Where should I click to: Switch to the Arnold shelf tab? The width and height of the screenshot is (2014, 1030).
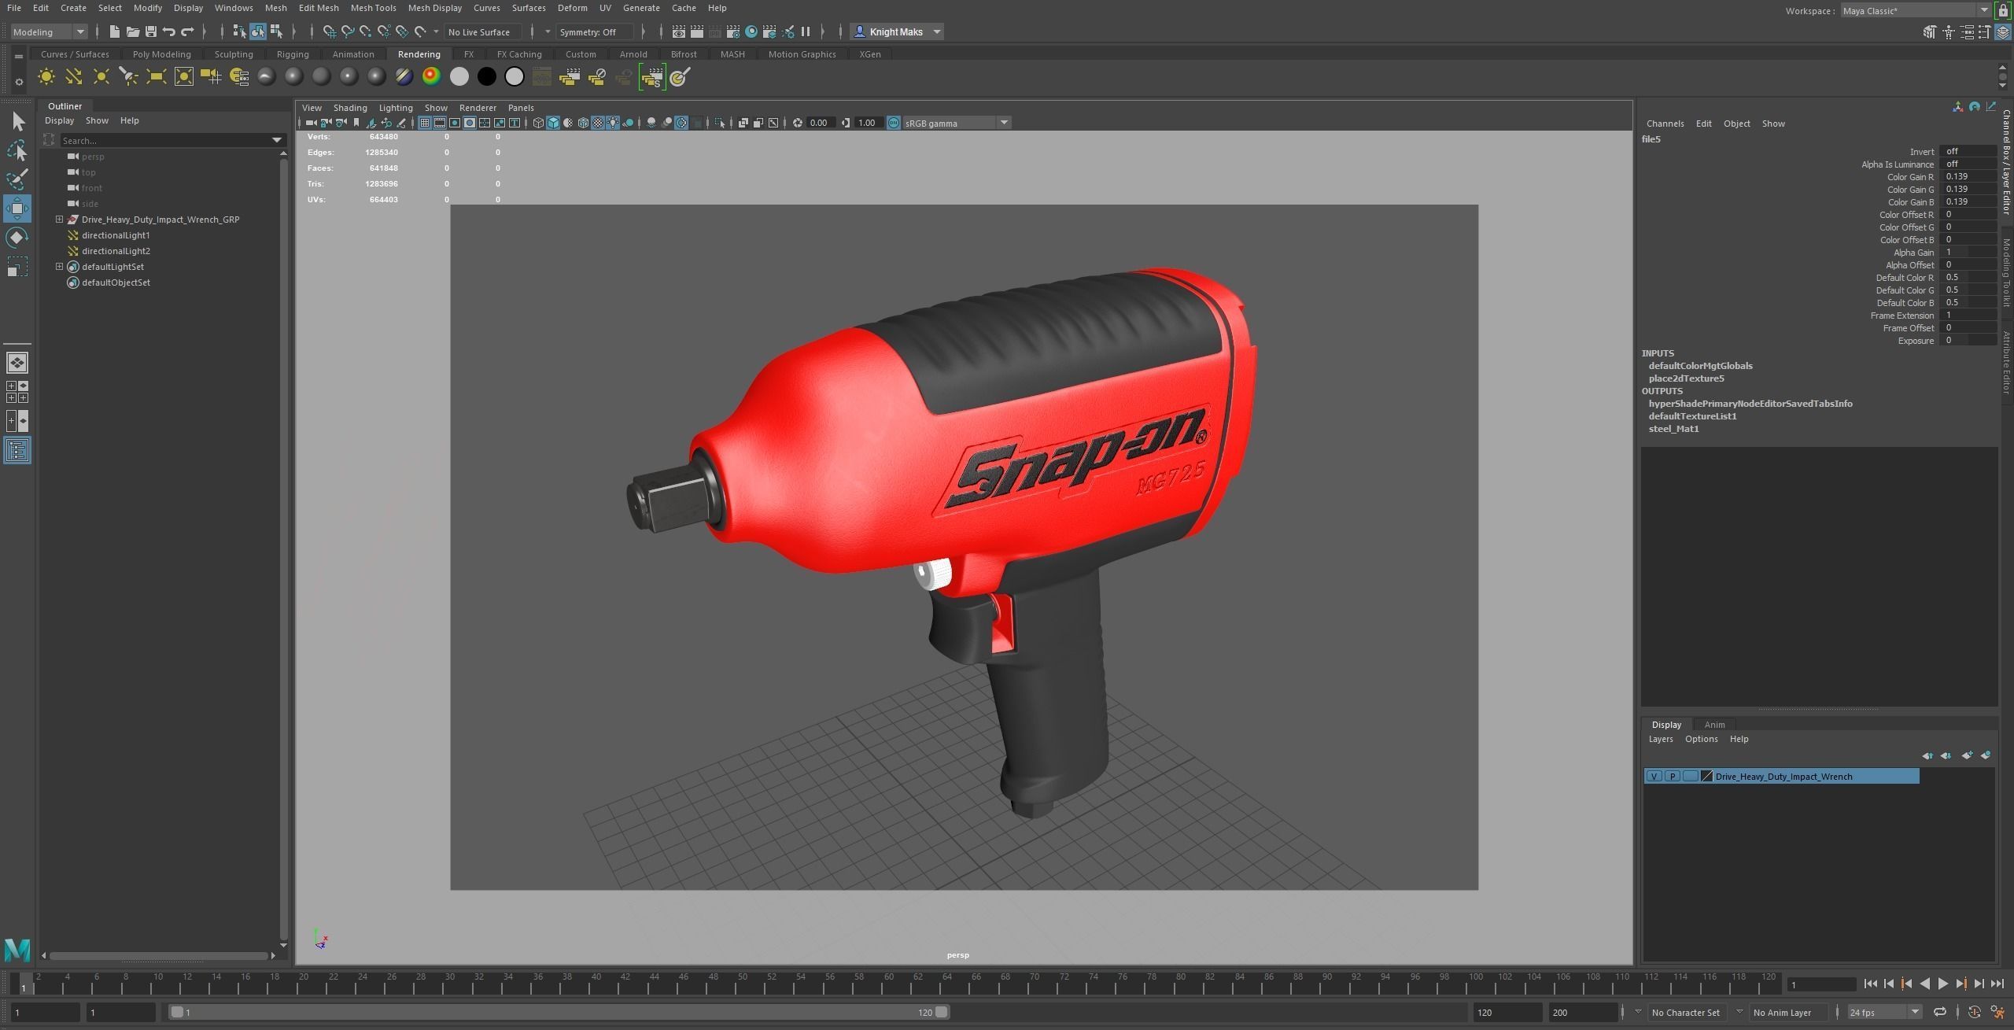(633, 54)
